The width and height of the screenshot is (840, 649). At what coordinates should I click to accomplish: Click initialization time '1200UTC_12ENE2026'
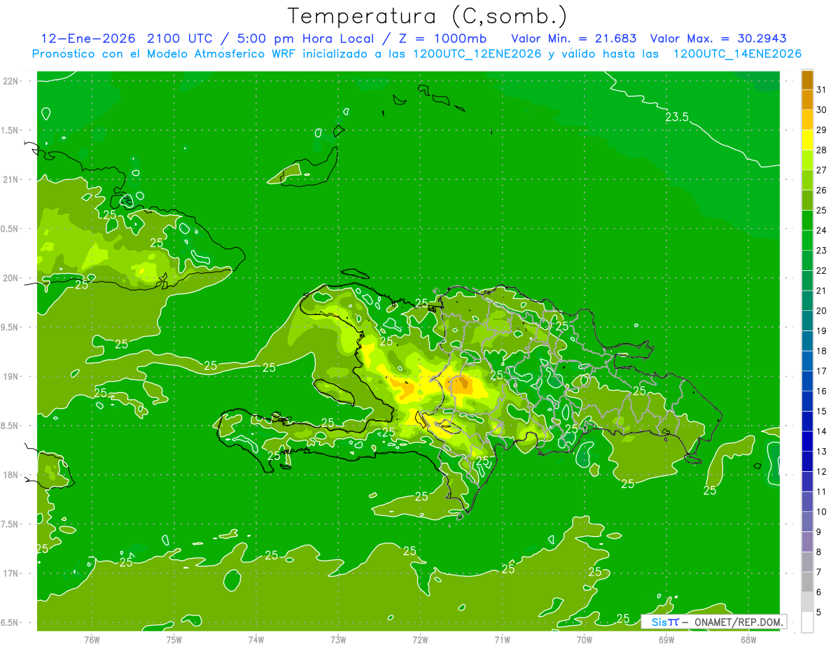[x=476, y=54]
